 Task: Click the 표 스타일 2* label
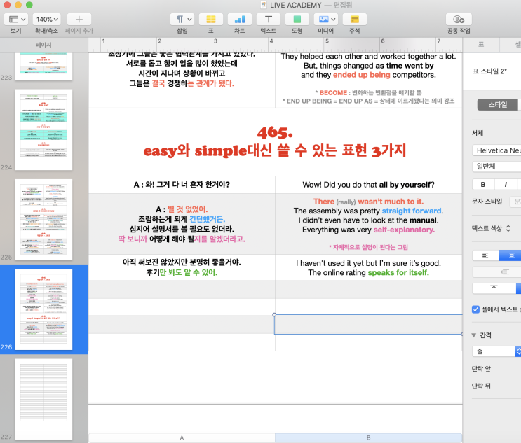[489, 71]
